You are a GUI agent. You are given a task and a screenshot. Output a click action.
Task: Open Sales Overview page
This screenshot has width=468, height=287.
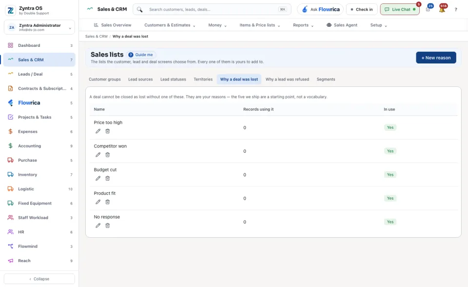pos(113,25)
